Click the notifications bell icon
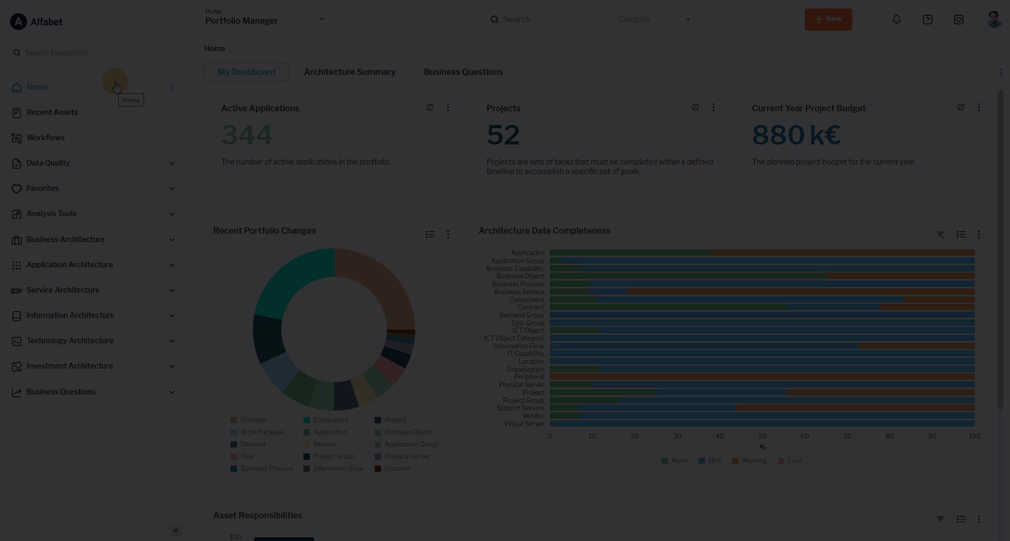The height and width of the screenshot is (541, 1010). (897, 20)
